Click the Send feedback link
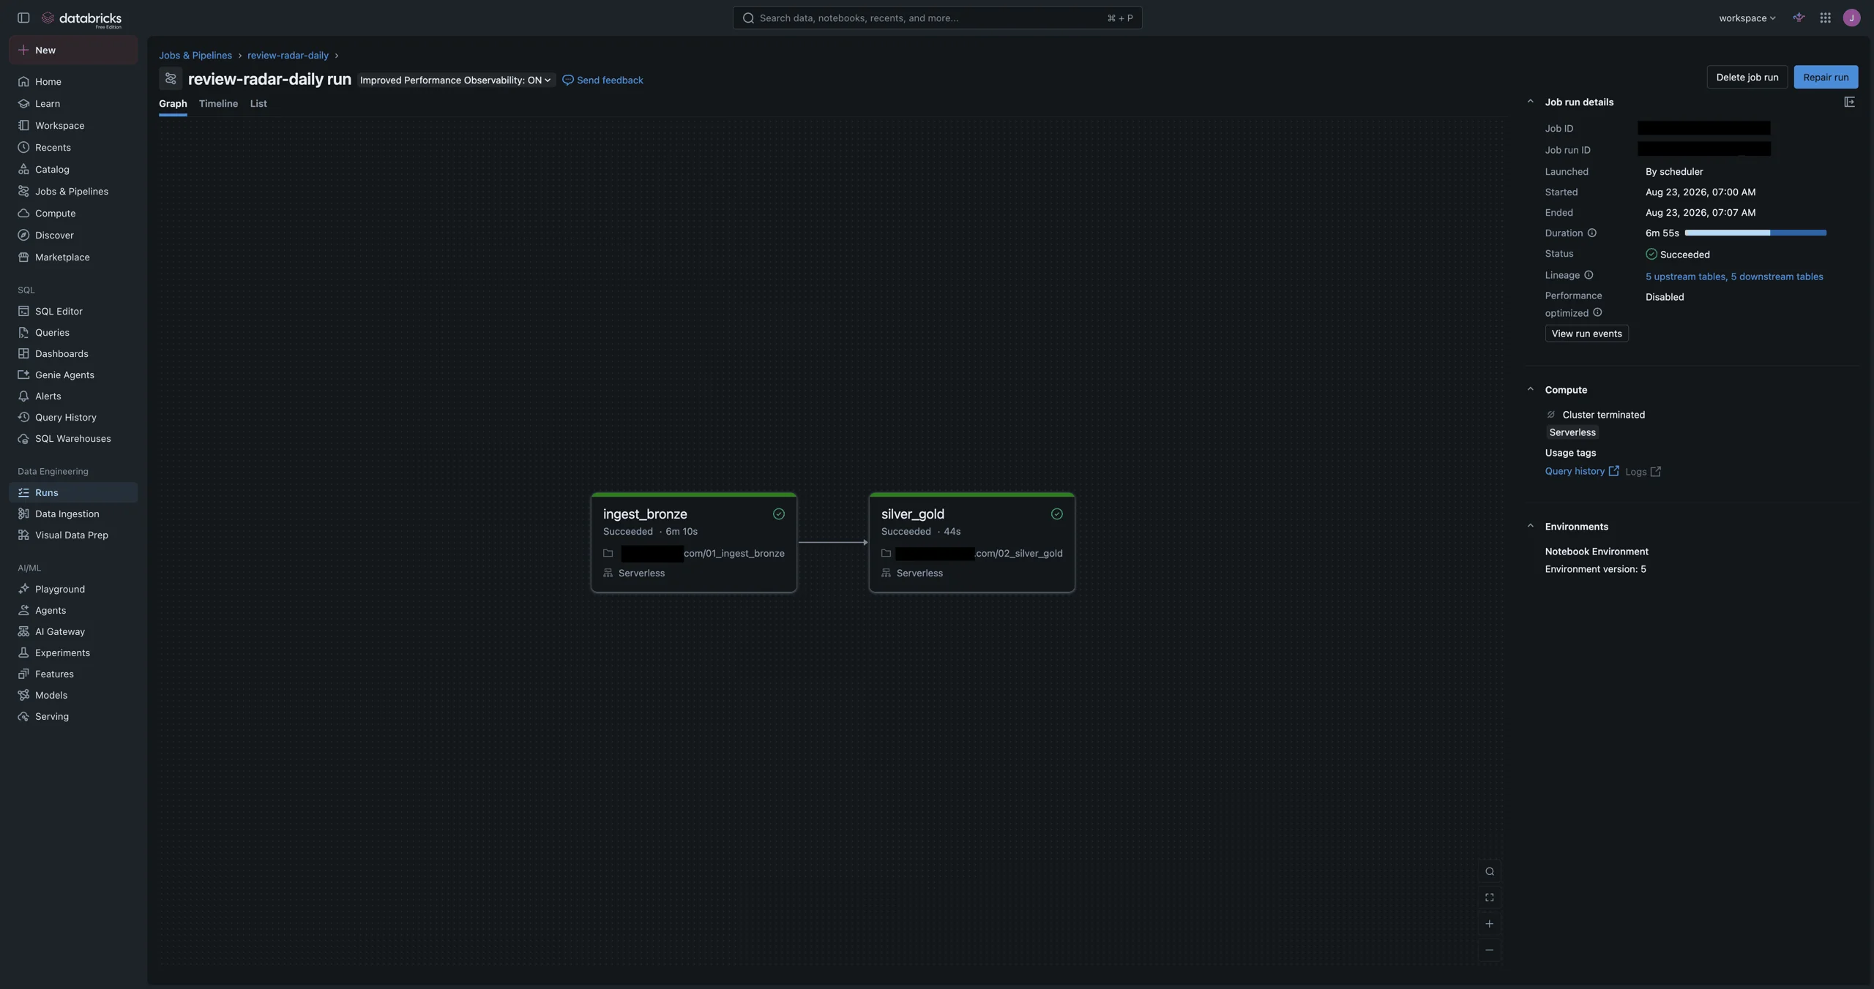The image size is (1874, 989). click(x=602, y=80)
